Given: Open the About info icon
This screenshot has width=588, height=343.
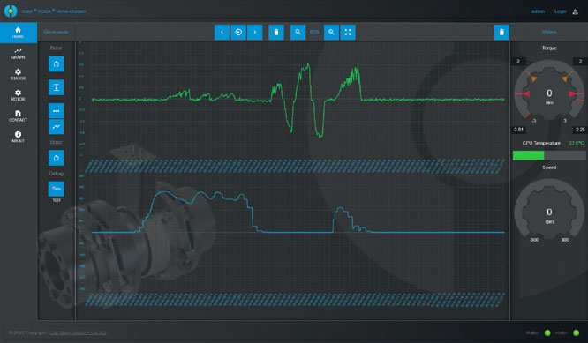Looking at the screenshot, I should pyautogui.click(x=18, y=137).
